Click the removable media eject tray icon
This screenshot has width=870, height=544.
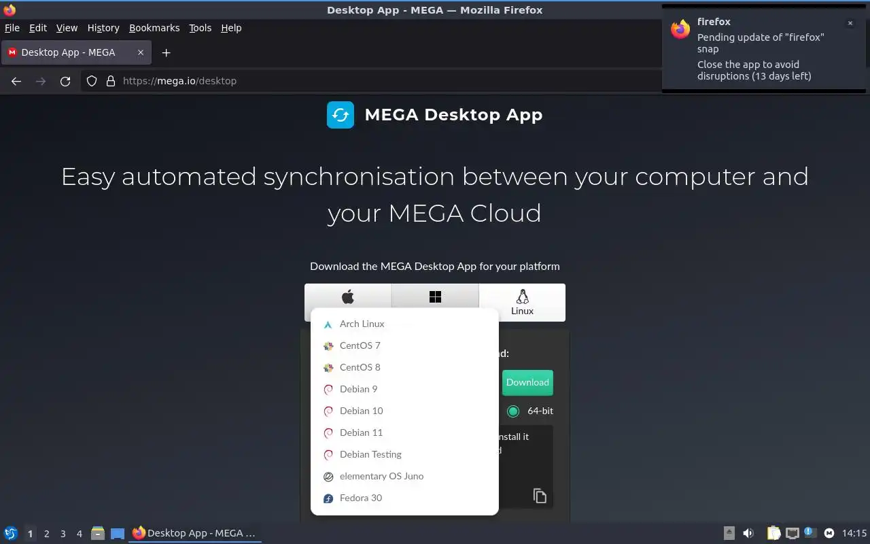point(729,533)
